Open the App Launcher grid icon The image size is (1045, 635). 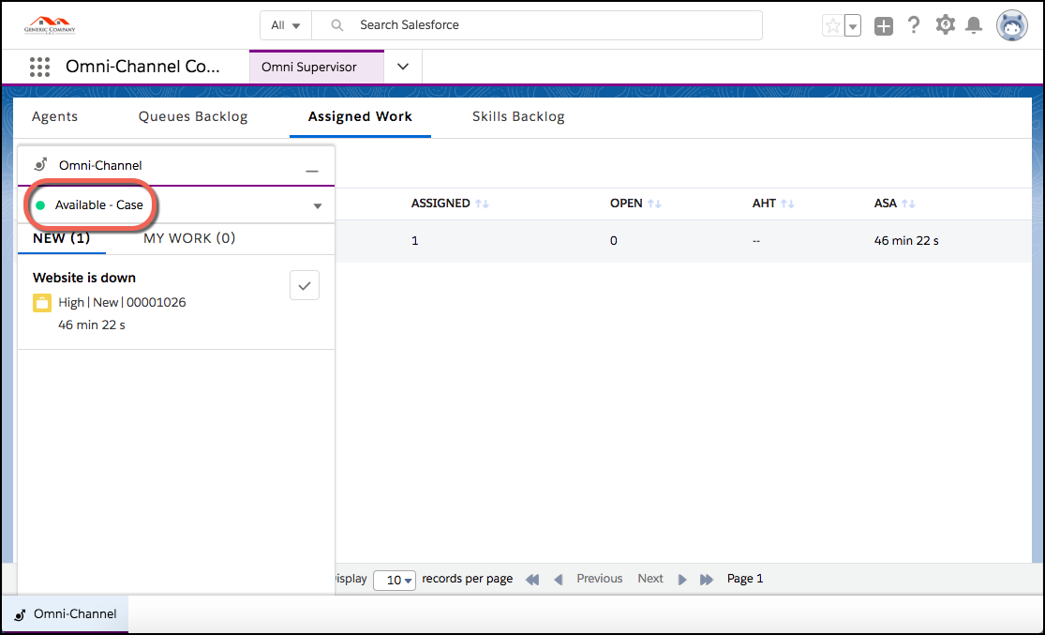point(40,67)
